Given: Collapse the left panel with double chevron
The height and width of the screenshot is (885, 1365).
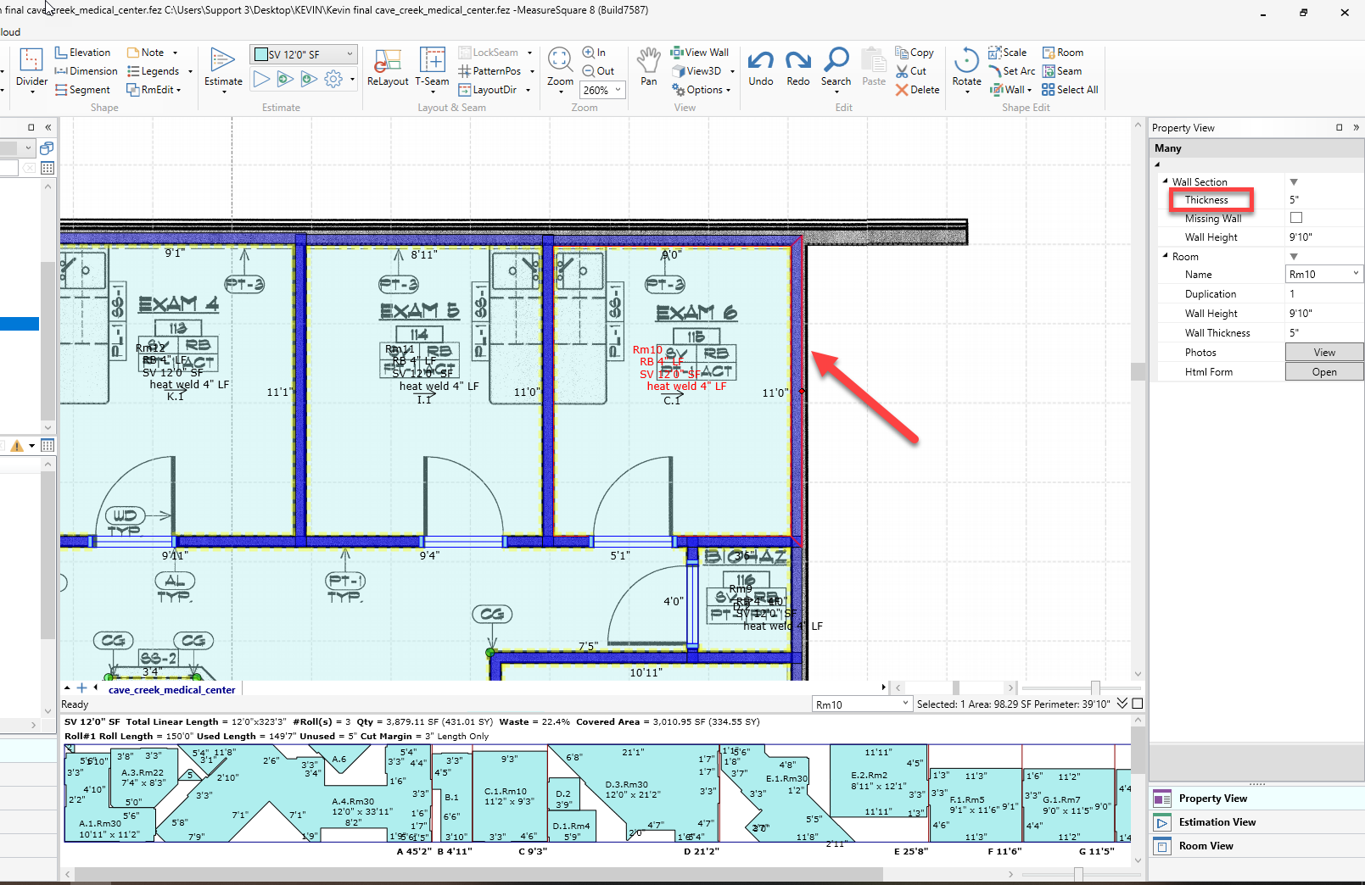Looking at the screenshot, I should point(48,127).
